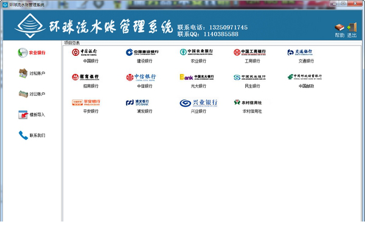The width and height of the screenshot is (365, 230).
Task: Click the 联系我们 sidebar label
Action: tap(37, 135)
